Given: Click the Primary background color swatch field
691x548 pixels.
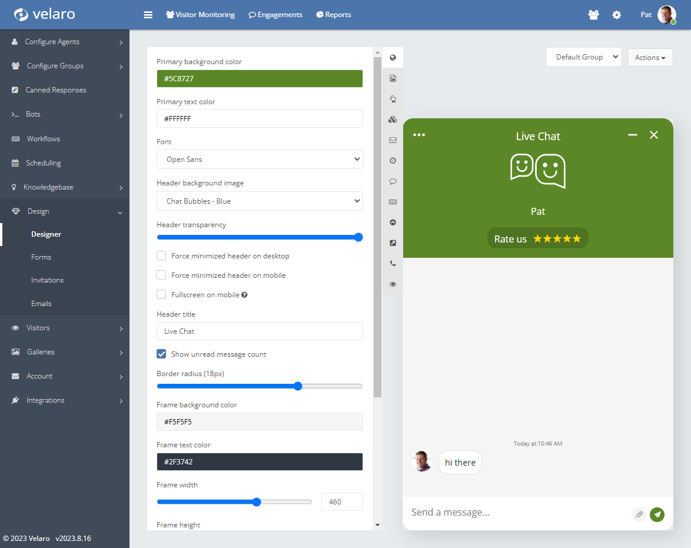Looking at the screenshot, I should [x=260, y=79].
